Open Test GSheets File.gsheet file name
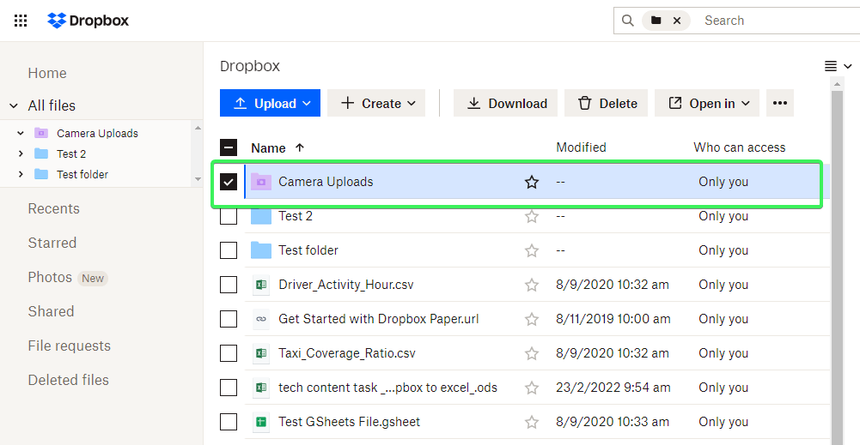The width and height of the screenshot is (860, 445). click(x=350, y=422)
